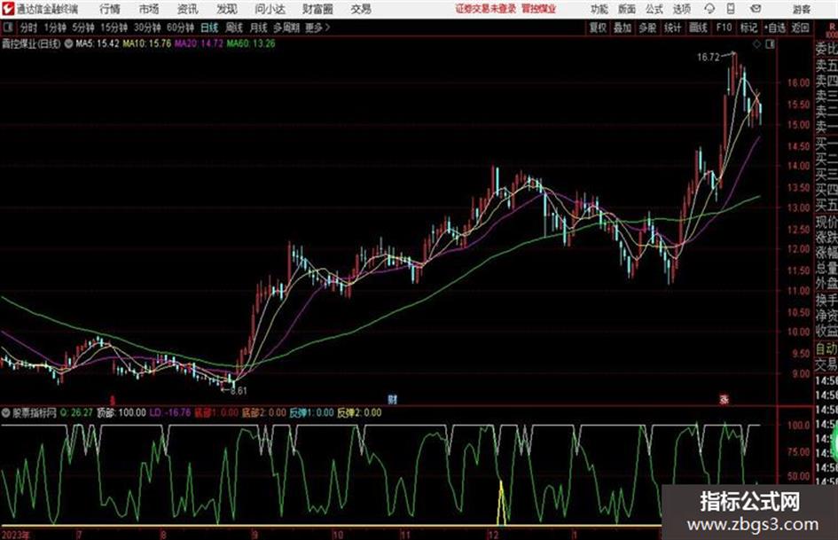
Task: Click the 16.00 price axis label
Action: pos(798,82)
